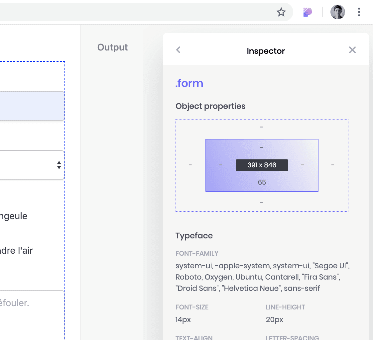Click the Typeface heading

pyautogui.click(x=194, y=236)
